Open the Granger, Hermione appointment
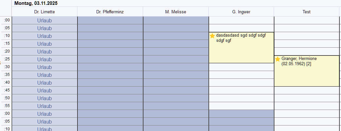Image resolution: width=341 pixels, height=131 pixels. (x=306, y=71)
